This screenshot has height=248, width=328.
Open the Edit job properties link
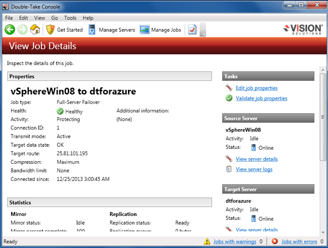coord(256,88)
